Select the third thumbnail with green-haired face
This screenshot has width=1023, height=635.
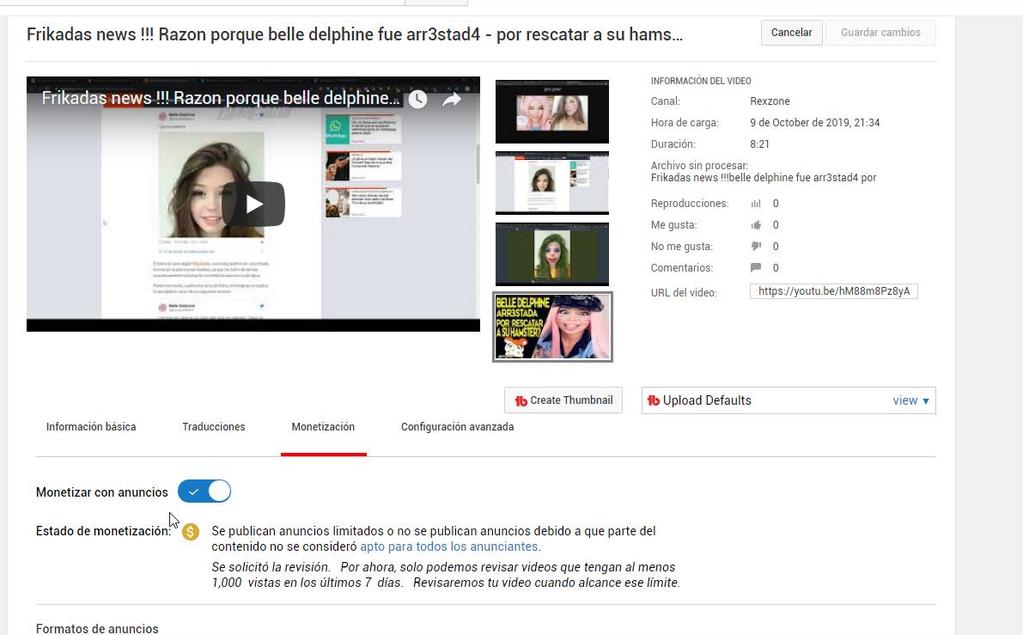(552, 253)
